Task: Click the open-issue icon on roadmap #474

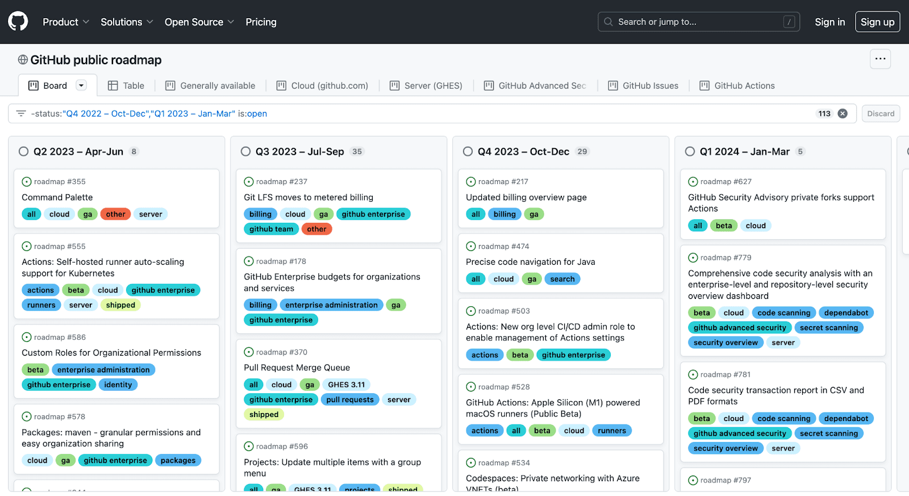Action: 471,247
